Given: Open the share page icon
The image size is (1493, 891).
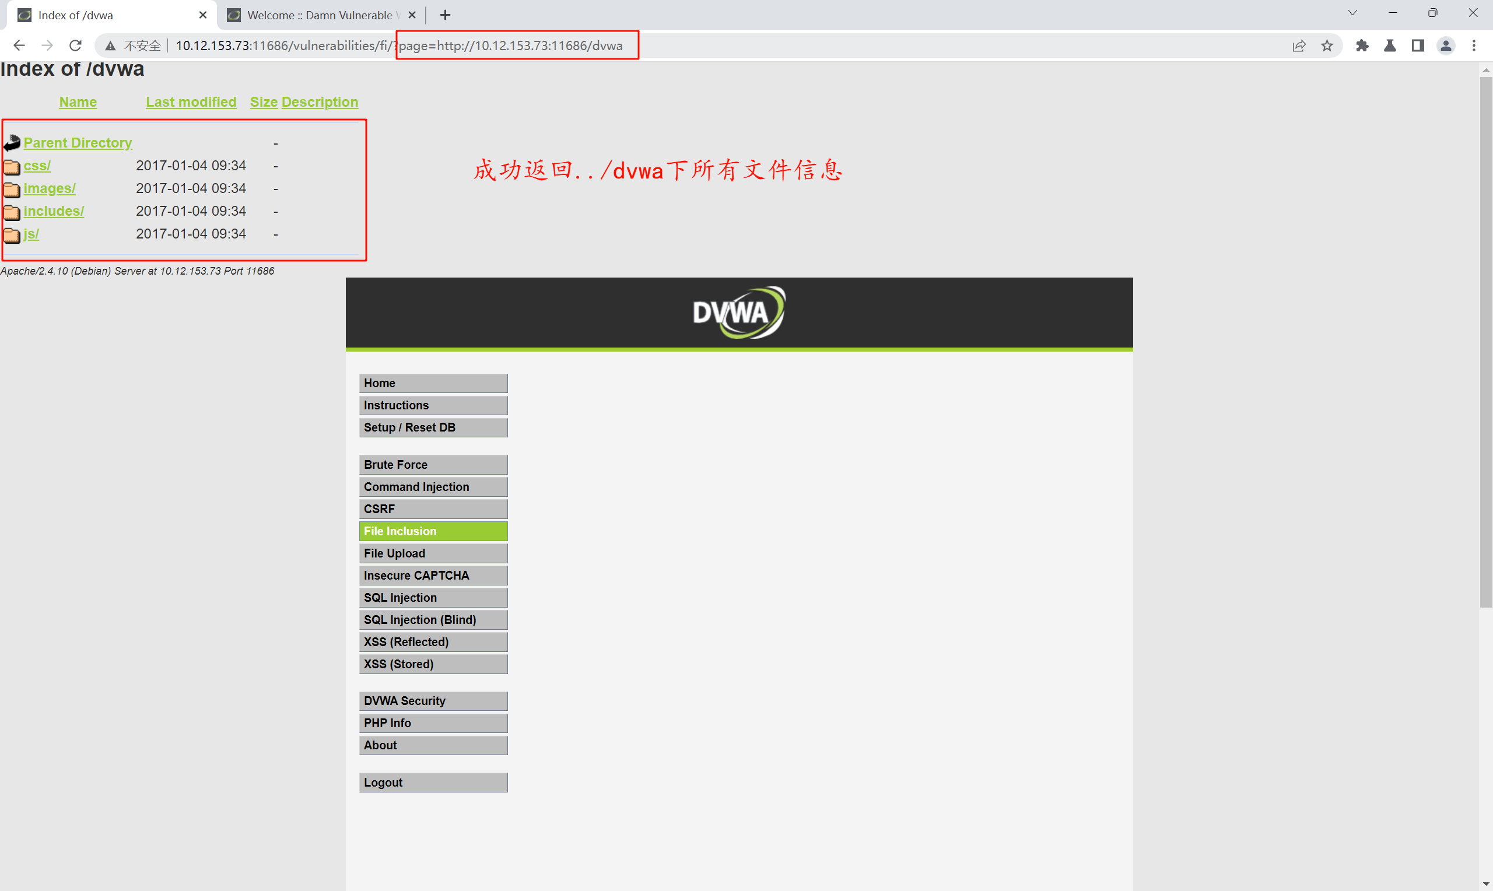Looking at the screenshot, I should [1298, 45].
